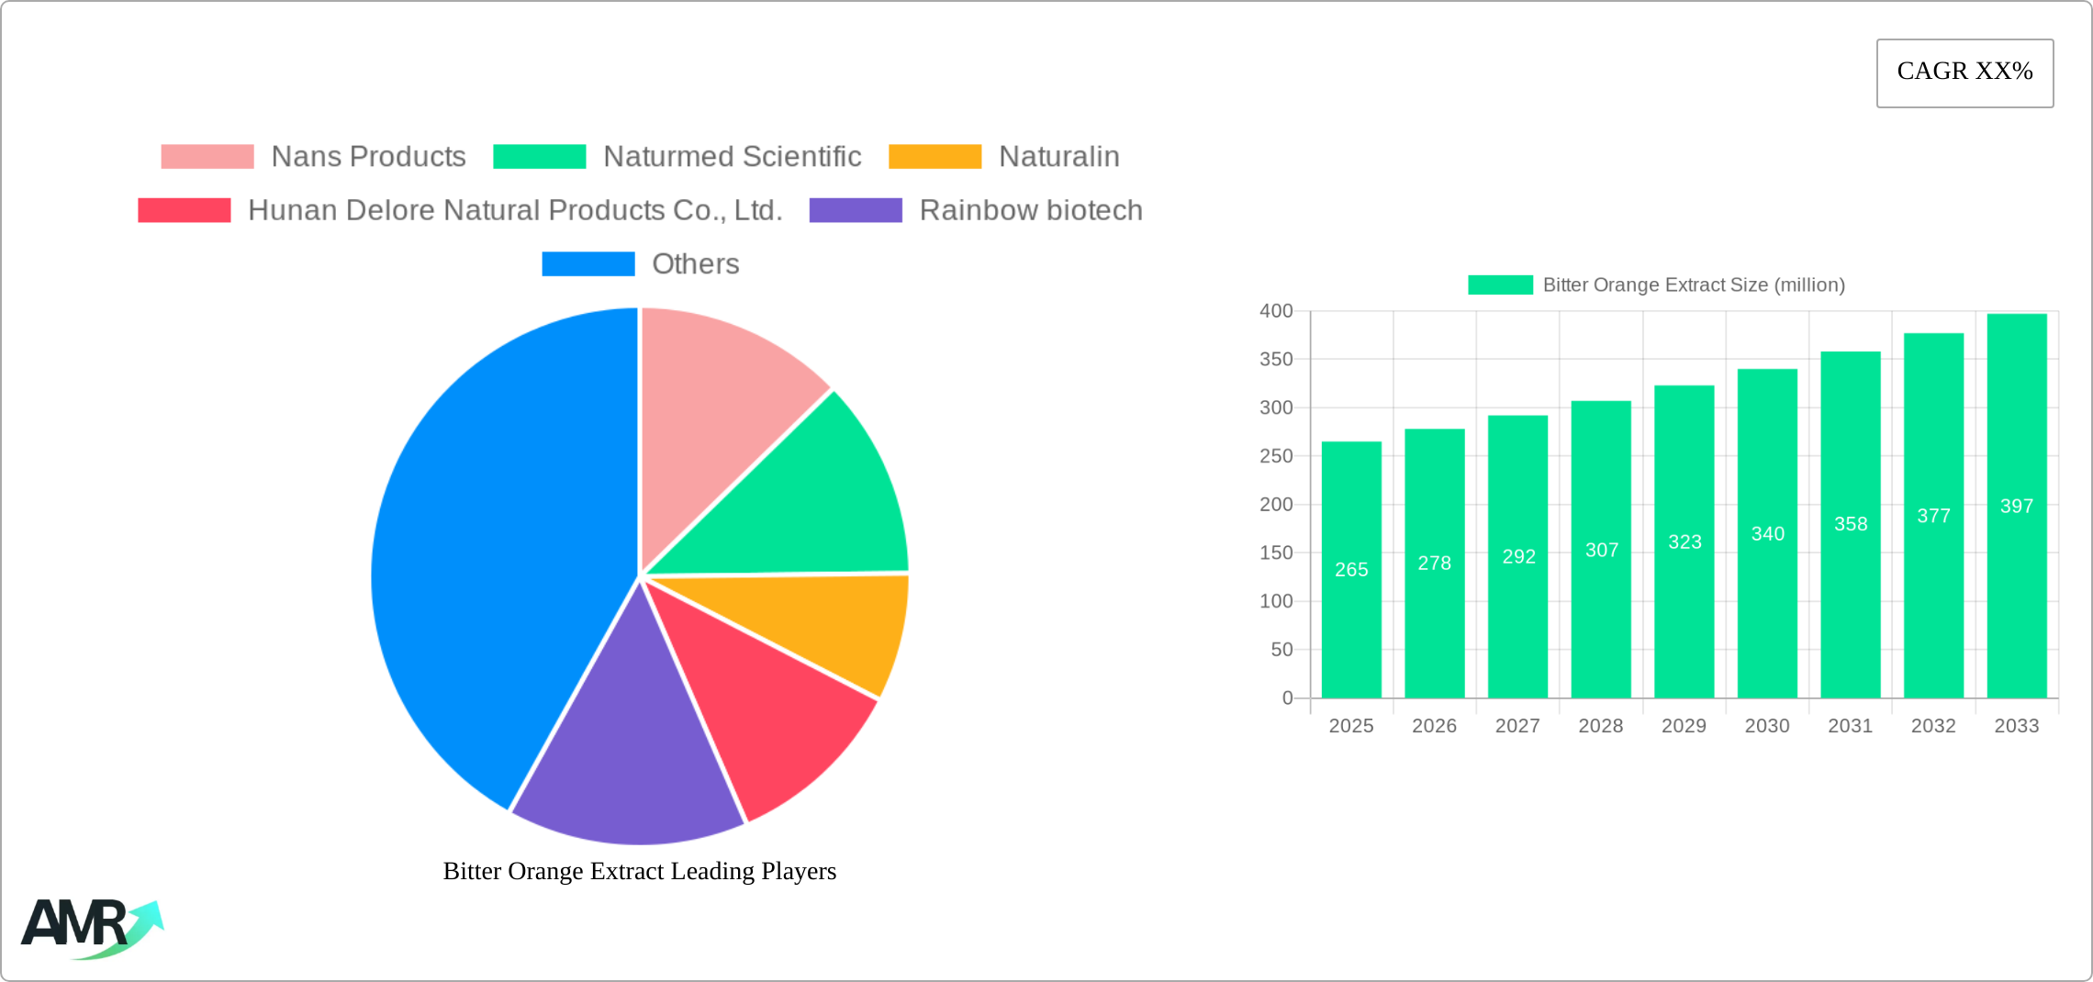Select the purple Rainbow biotech legend swatch
Image resolution: width=2093 pixels, height=982 pixels.
[x=855, y=209]
